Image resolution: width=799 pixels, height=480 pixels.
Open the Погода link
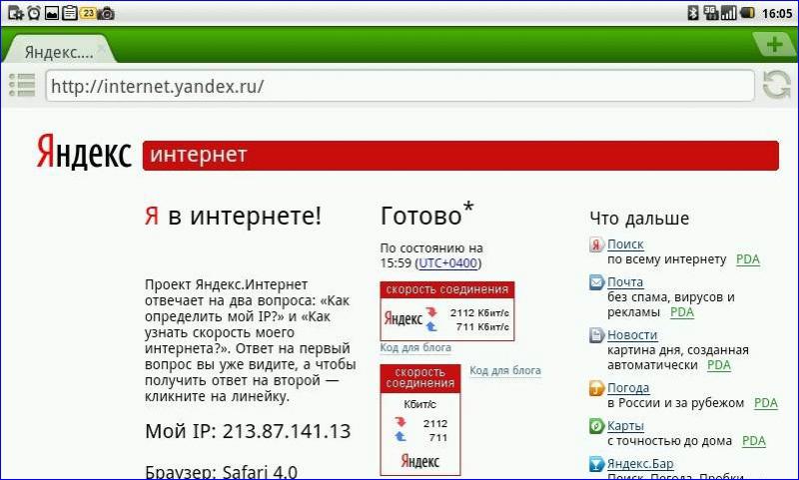pos(628,388)
